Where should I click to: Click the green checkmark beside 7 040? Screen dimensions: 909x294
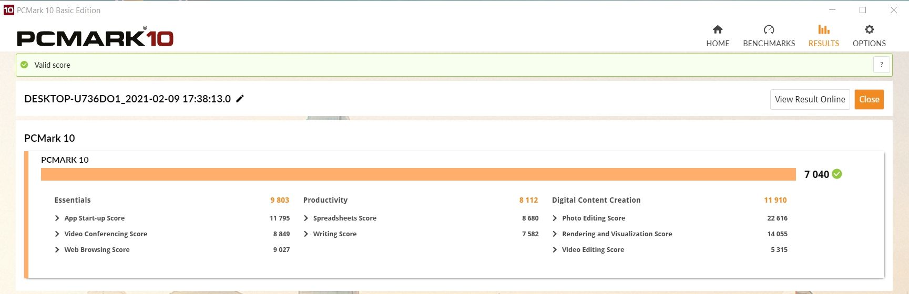(x=837, y=174)
